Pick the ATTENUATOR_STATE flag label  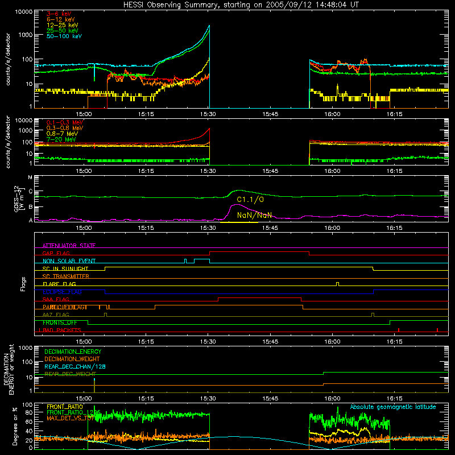69,246
